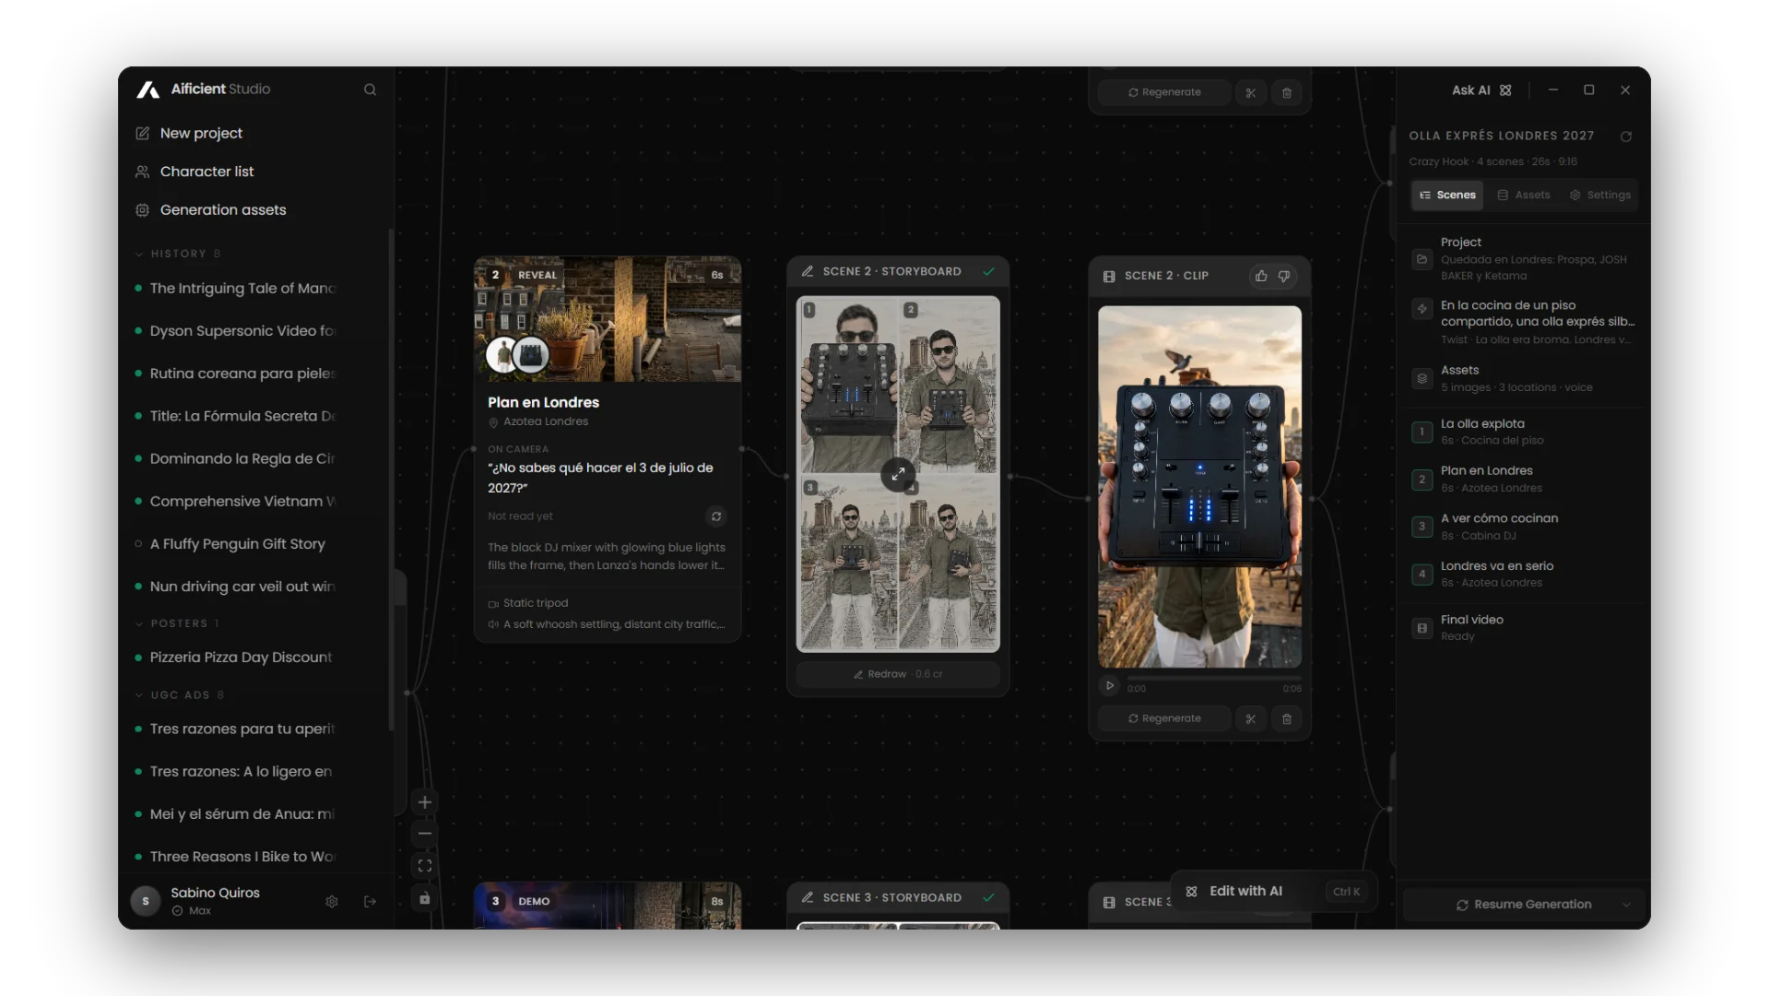Image resolution: width=1770 pixels, height=996 pixels.
Task: Switch to the Assets tab
Action: pyautogui.click(x=1524, y=195)
